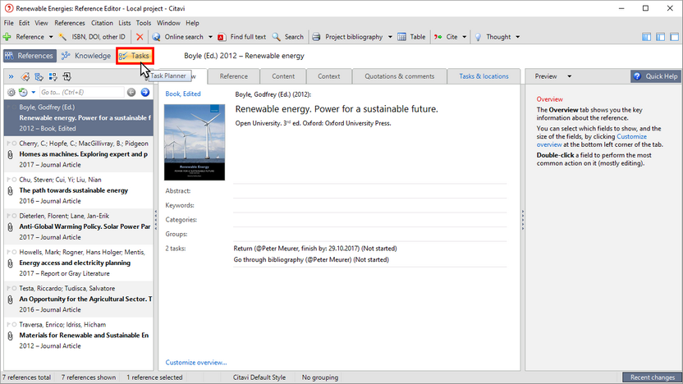The height and width of the screenshot is (384, 683).
Task: Select the last window layout icon
Action: pos(674,37)
